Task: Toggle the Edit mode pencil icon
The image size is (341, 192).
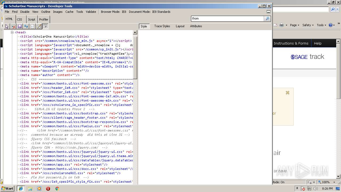Action: pos(39,26)
